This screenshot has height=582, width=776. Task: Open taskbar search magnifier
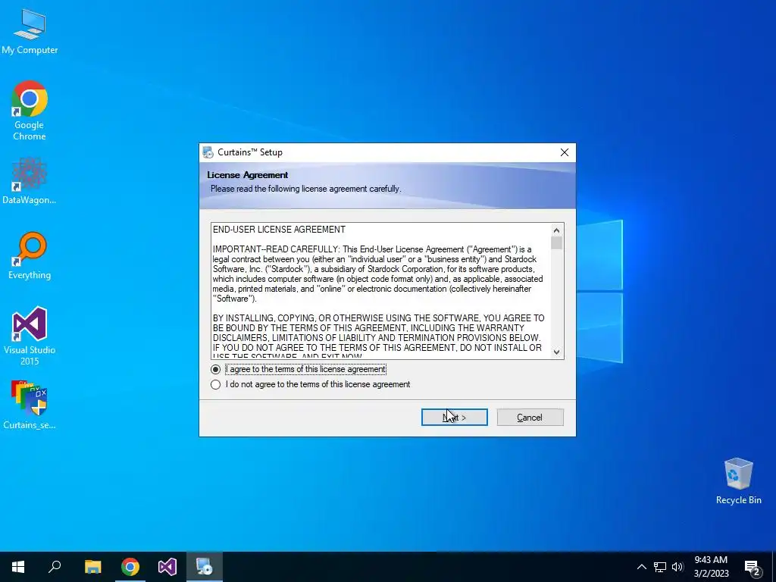pyautogui.click(x=55, y=567)
